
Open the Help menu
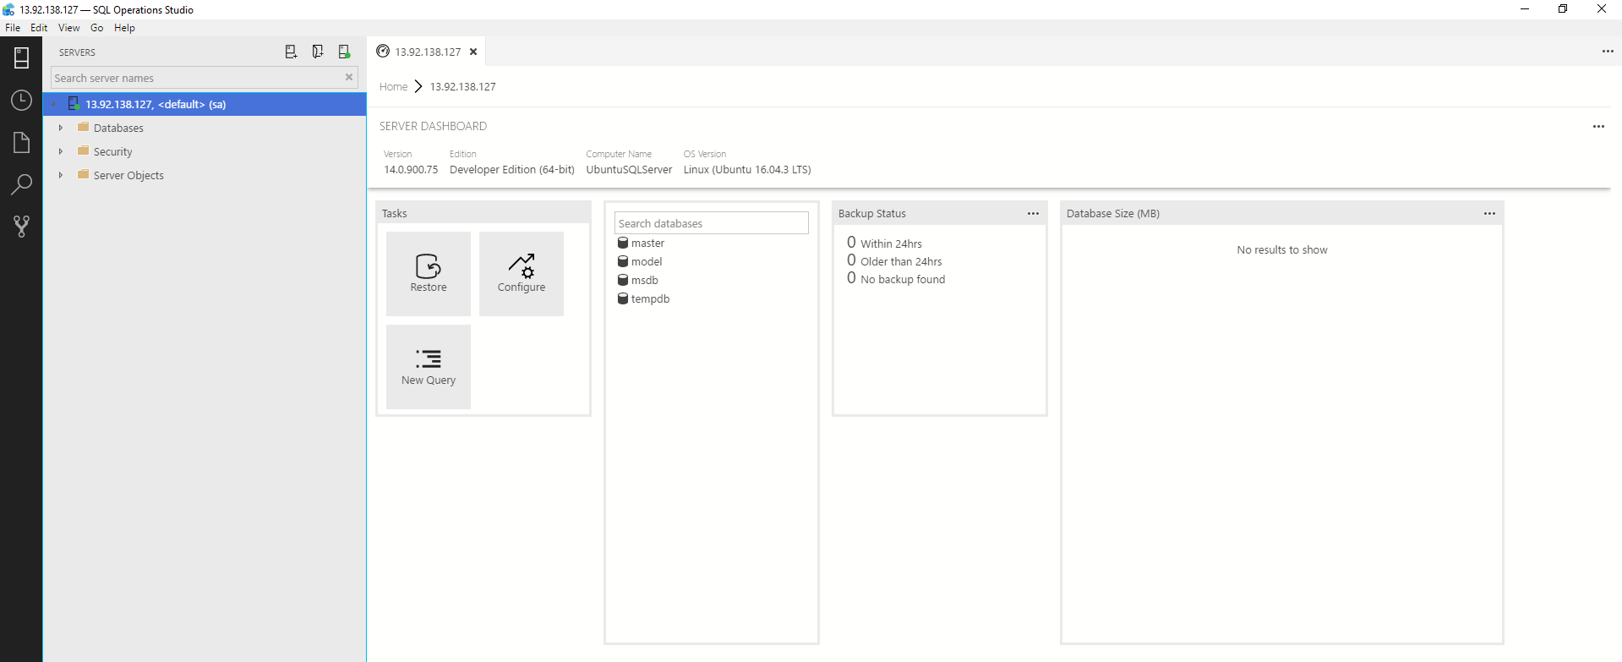tap(124, 28)
